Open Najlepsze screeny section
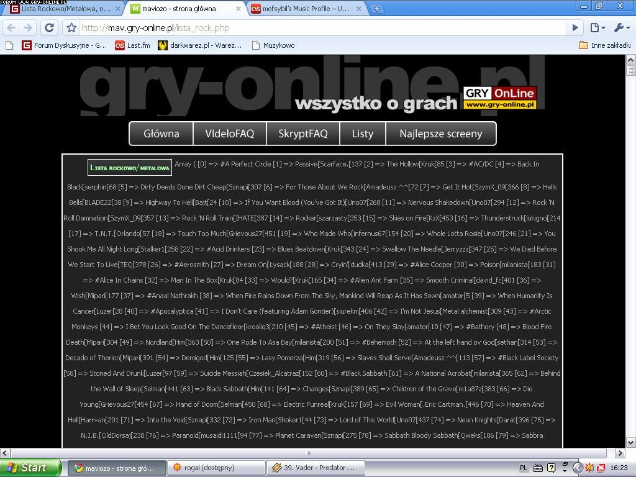Viewport: 636px width, 477px height. click(x=441, y=134)
